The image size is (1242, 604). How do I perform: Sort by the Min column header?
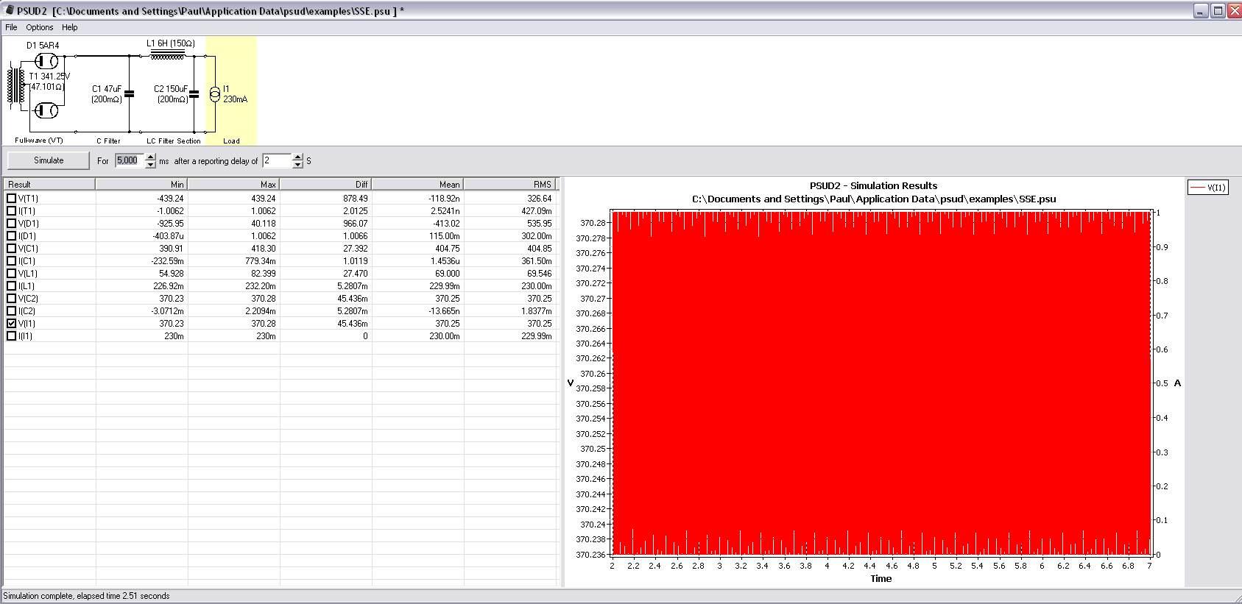point(141,185)
